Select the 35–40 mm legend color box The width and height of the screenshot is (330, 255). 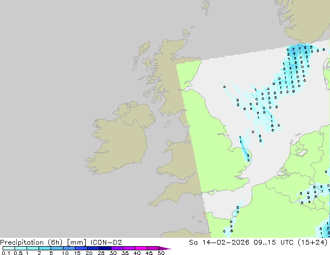tap(129, 248)
